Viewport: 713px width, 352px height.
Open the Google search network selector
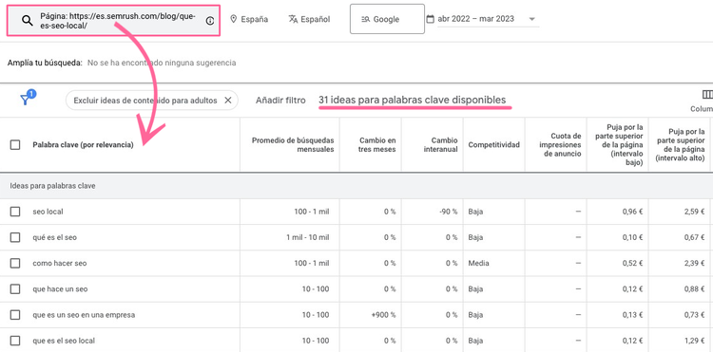[x=387, y=19]
